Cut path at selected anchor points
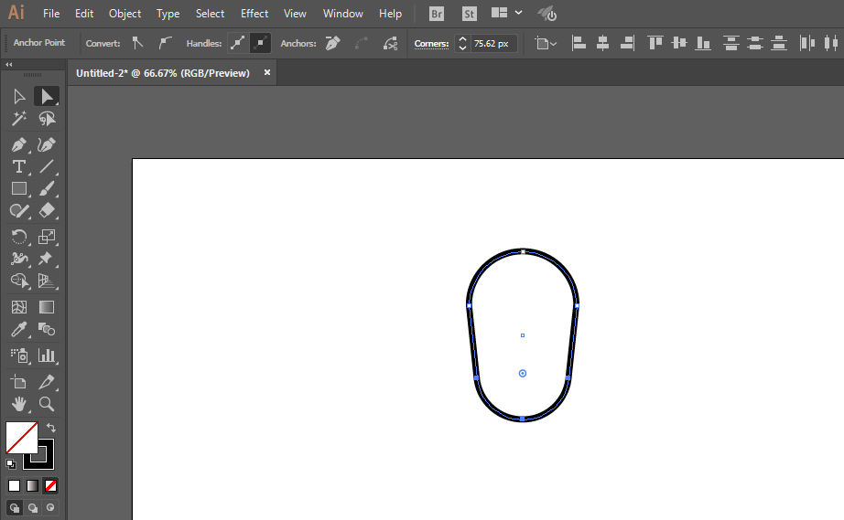The width and height of the screenshot is (844, 520). 390,44
